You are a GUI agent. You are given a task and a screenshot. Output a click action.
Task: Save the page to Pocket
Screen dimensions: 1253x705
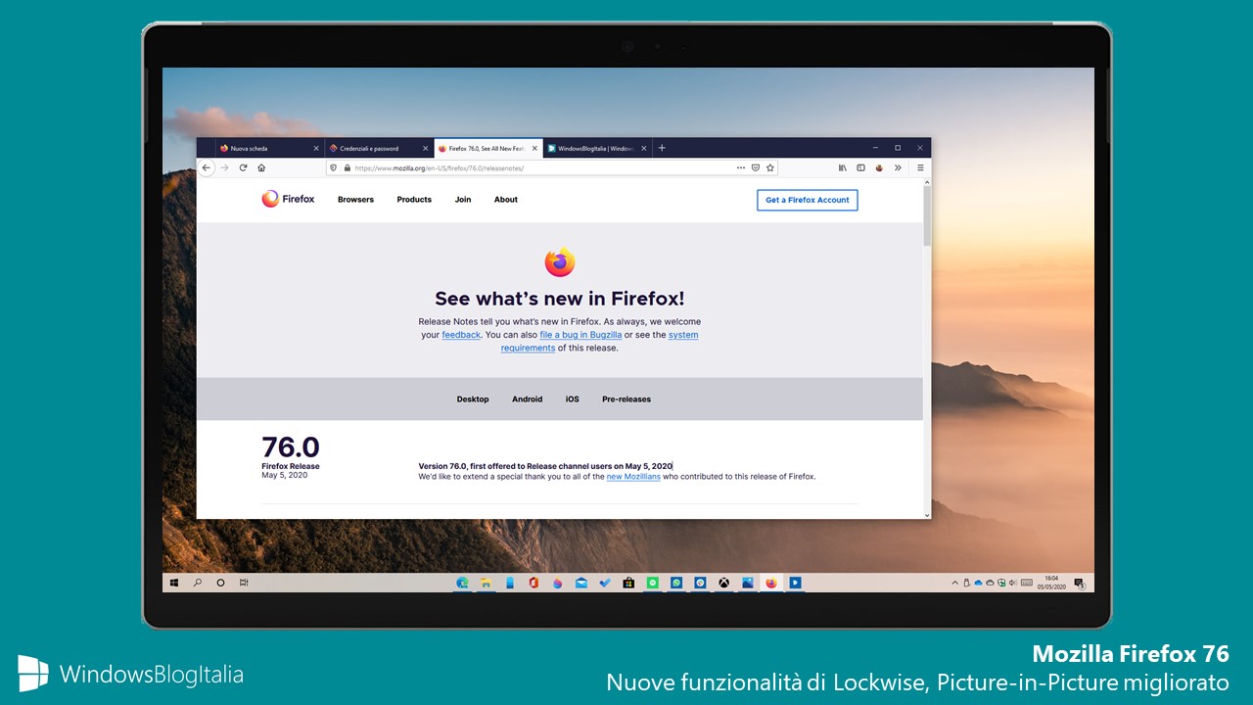click(x=756, y=167)
